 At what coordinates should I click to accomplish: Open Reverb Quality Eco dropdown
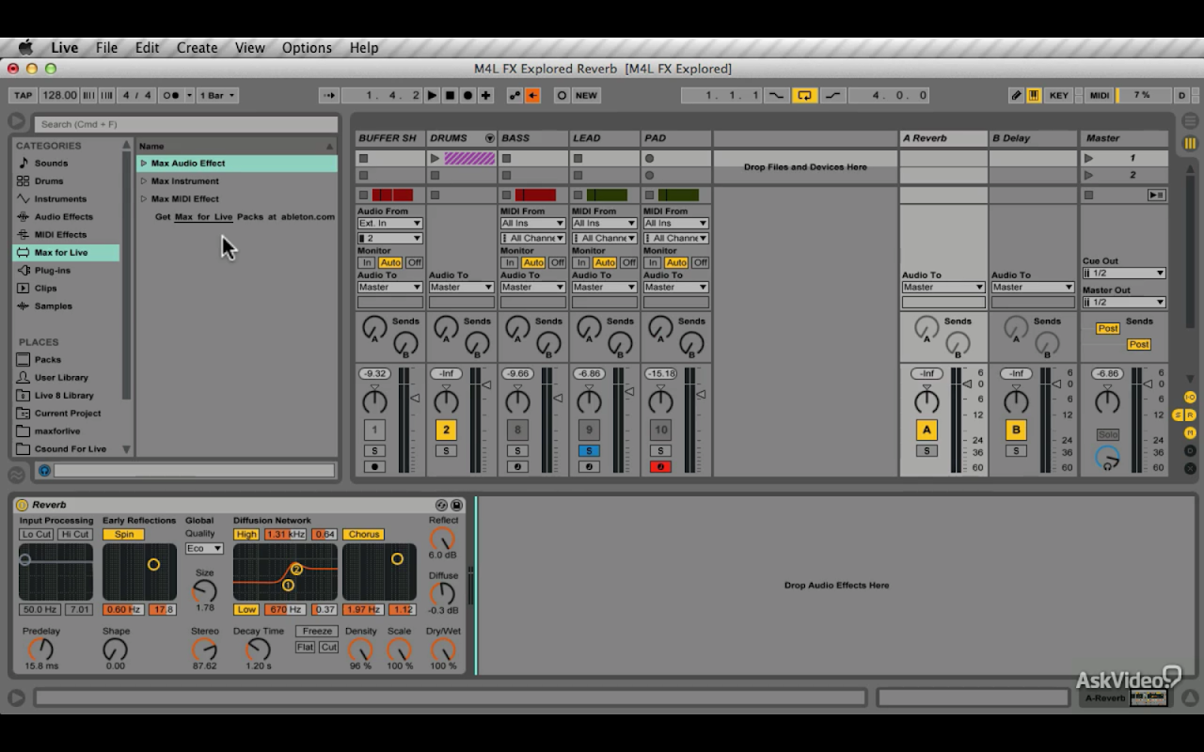tap(203, 548)
